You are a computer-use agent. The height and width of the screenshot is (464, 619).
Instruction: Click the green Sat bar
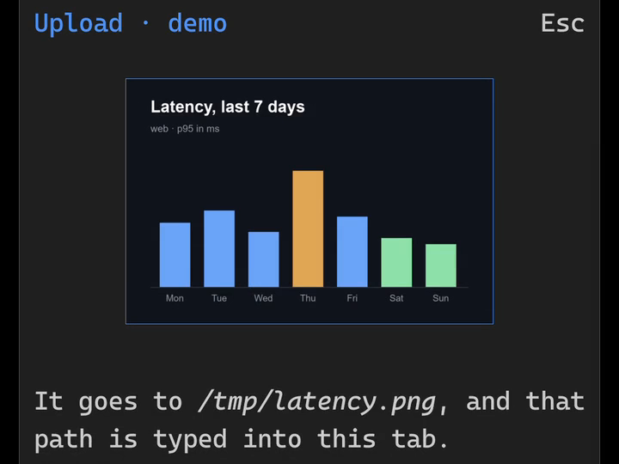[396, 262]
